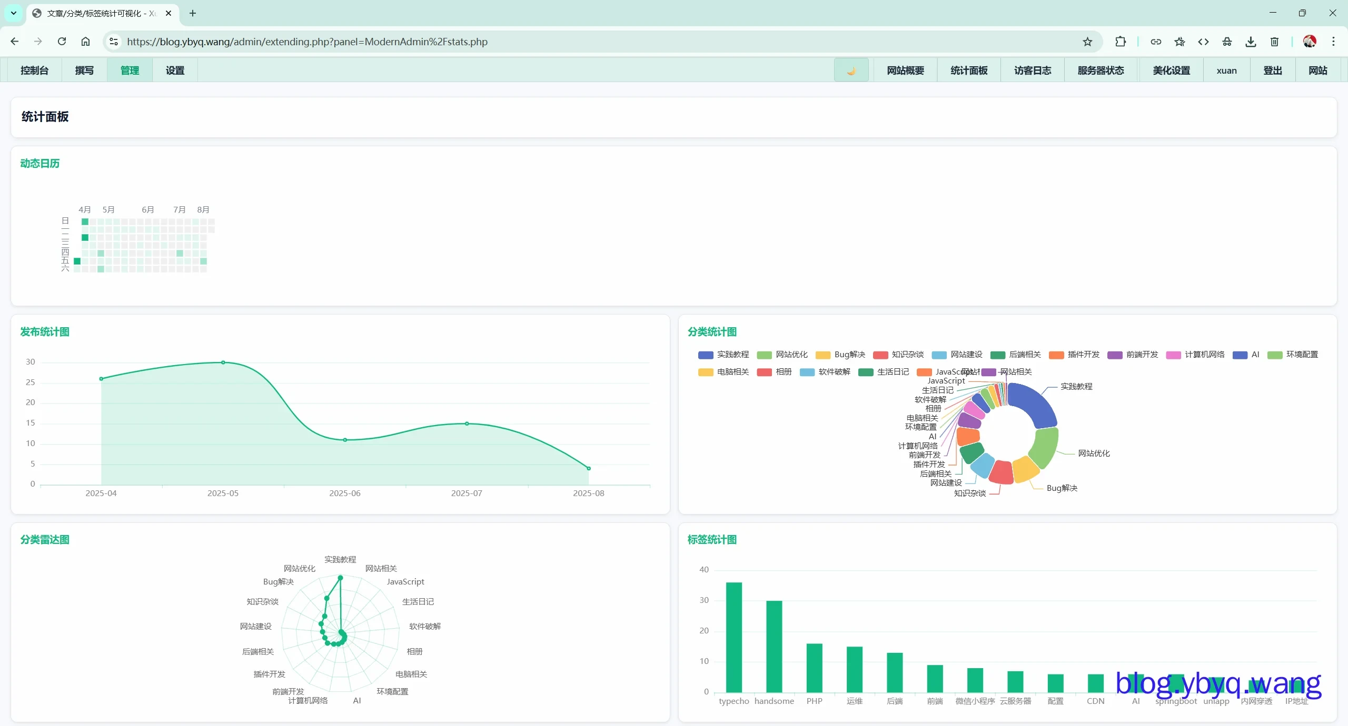Bookmark this page with the address-bar star
Image resolution: width=1348 pixels, height=726 pixels.
(x=1087, y=42)
